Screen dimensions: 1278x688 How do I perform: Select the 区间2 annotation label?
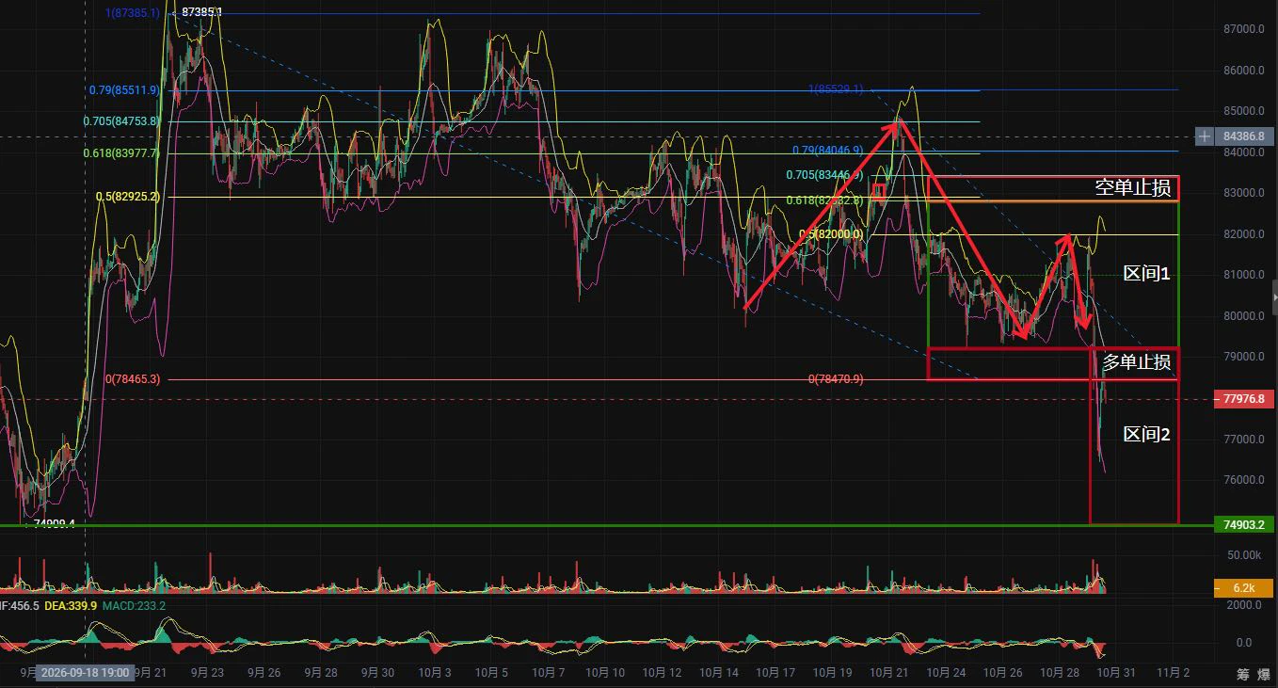pyautogui.click(x=1146, y=434)
